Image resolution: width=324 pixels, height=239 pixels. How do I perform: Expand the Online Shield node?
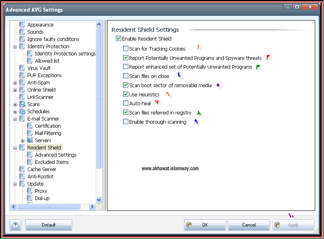click(x=15, y=90)
